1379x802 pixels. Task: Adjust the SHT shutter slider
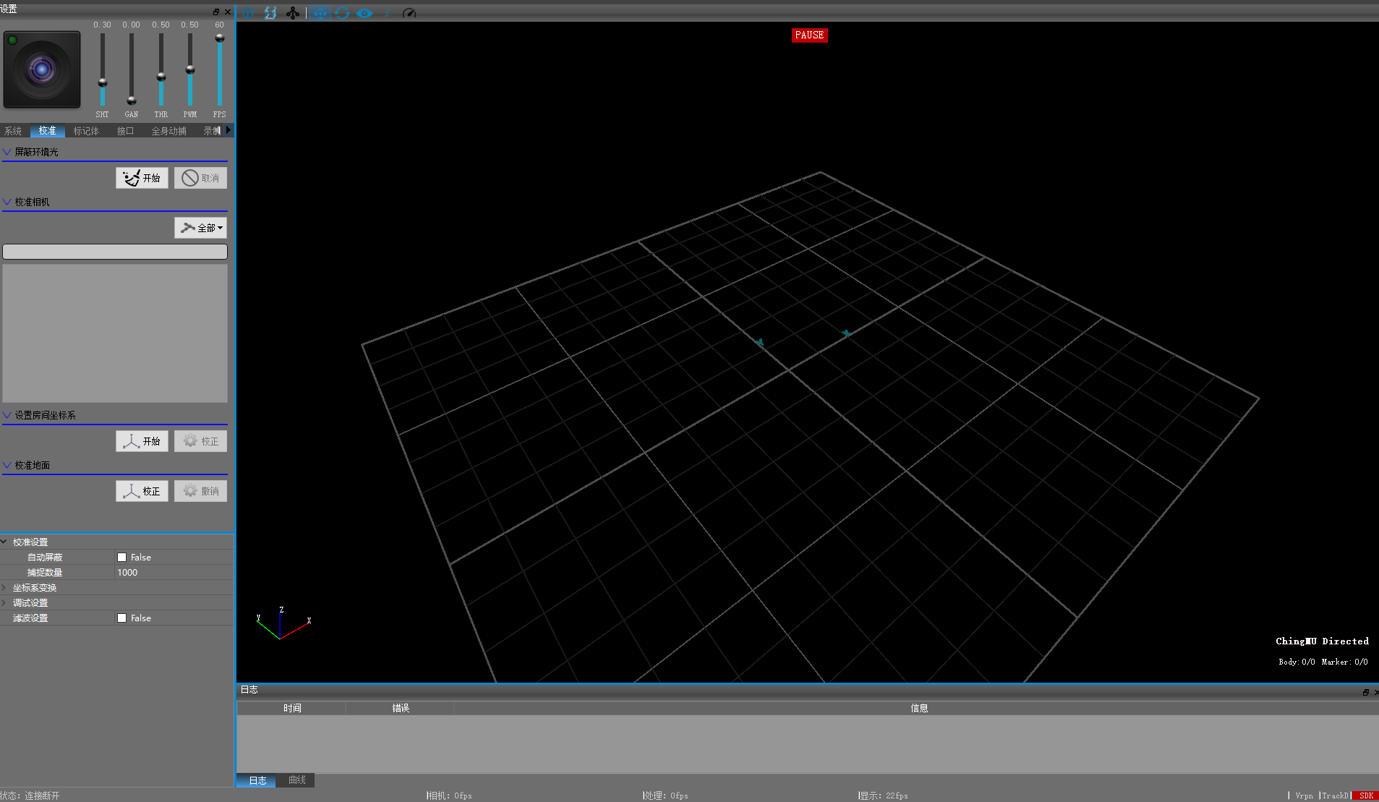tap(103, 82)
